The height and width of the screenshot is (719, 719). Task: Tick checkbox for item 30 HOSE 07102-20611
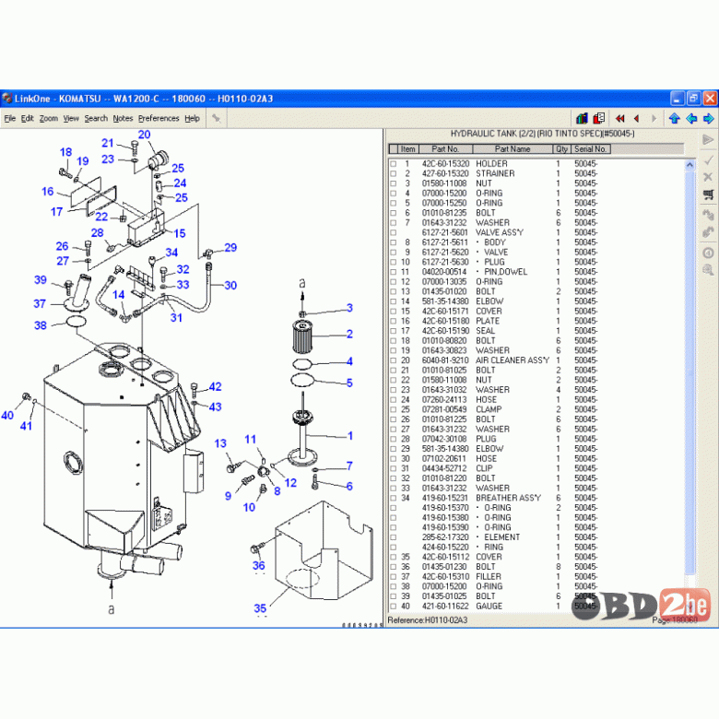pos(393,458)
